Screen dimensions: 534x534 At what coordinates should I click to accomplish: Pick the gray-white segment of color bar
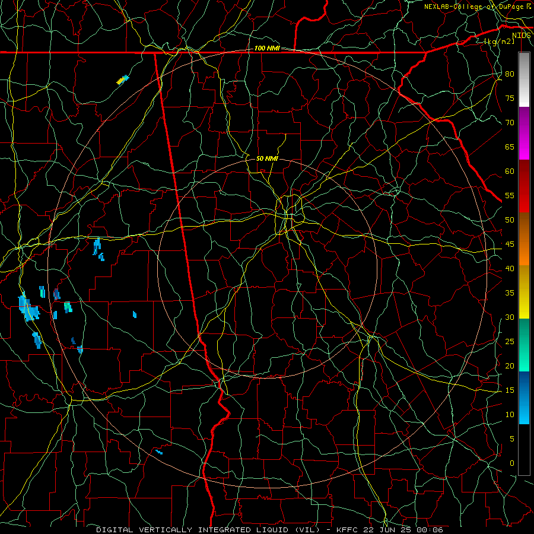pyautogui.click(x=524, y=80)
